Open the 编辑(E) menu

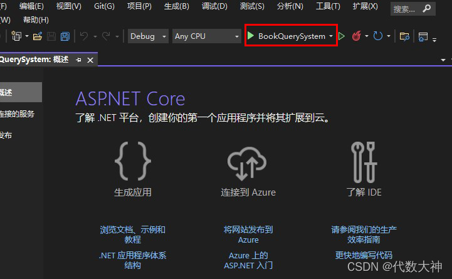click(31, 6)
